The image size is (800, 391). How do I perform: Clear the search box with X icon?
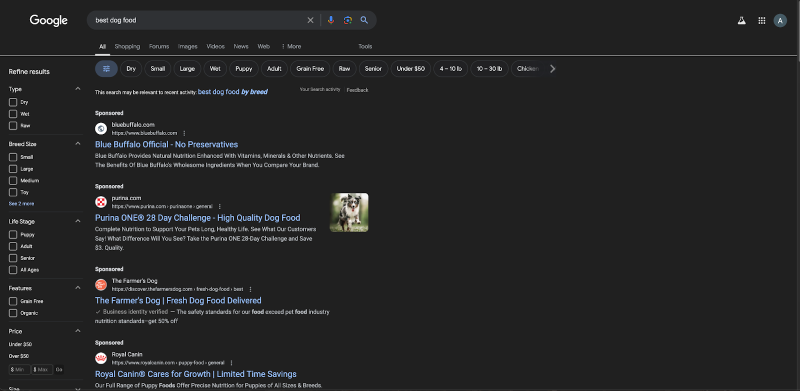310,20
